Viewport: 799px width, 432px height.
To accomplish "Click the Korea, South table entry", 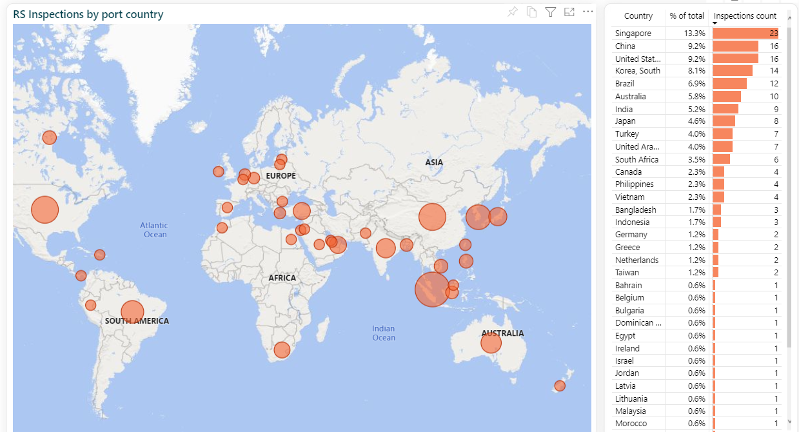I will pyautogui.click(x=638, y=70).
